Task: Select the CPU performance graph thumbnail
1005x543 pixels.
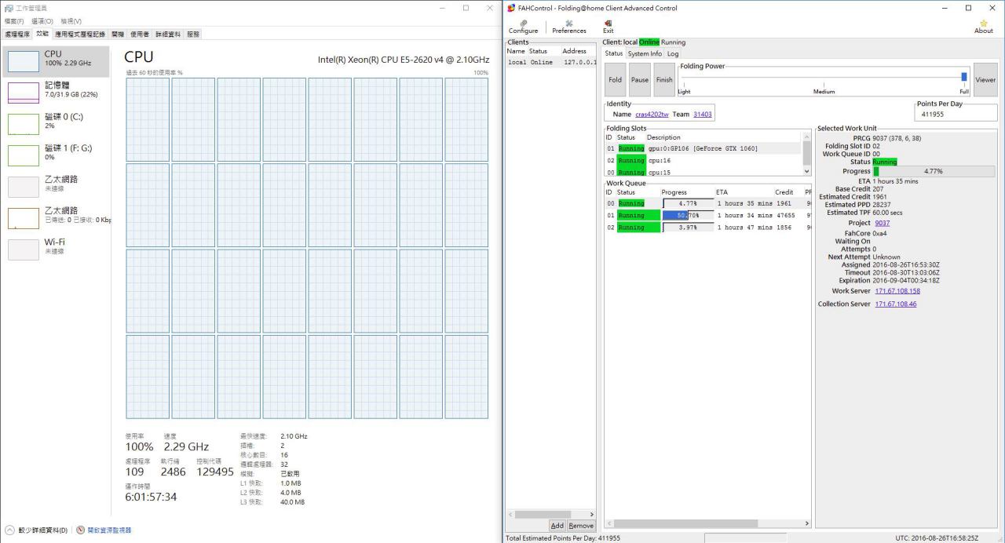Action: (23, 60)
